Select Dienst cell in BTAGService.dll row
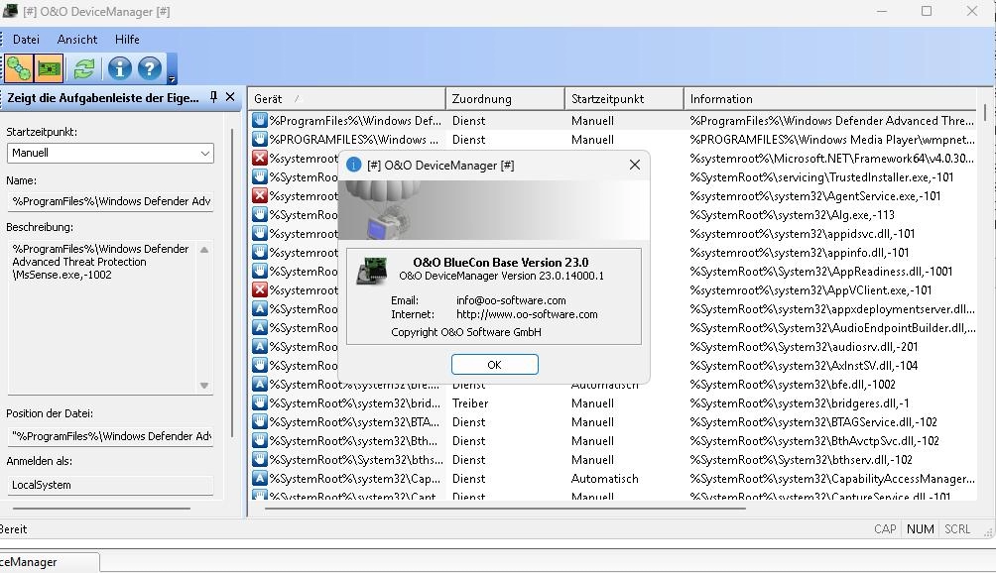 click(469, 422)
